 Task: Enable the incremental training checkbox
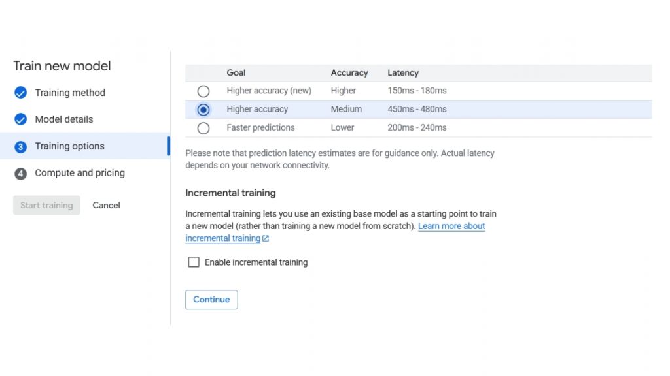click(194, 262)
